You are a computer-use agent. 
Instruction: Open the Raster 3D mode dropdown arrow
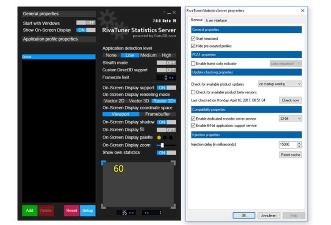click(175, 101)
